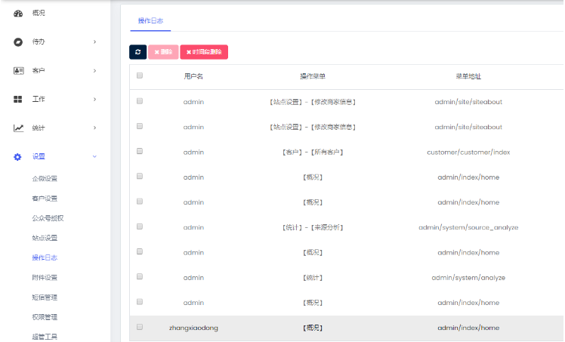565x342 pixels.
Task: Open the 权限管理 submenu item
Action: point(45,317)
